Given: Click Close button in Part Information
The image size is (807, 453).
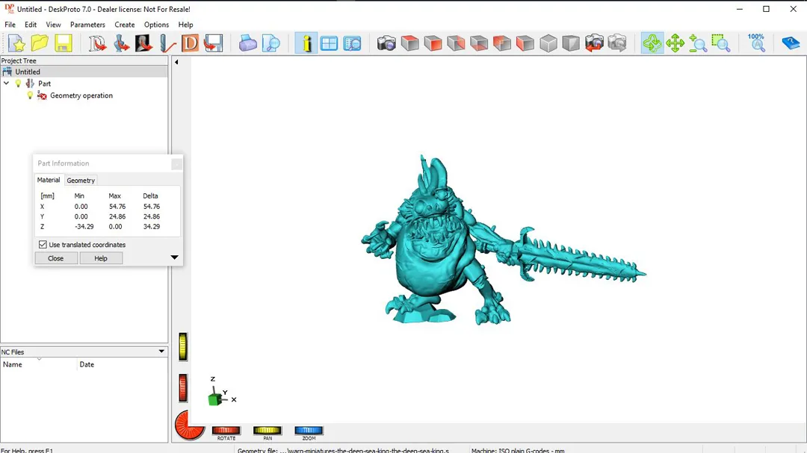Looking at the screenshot, I should (55, 258).
